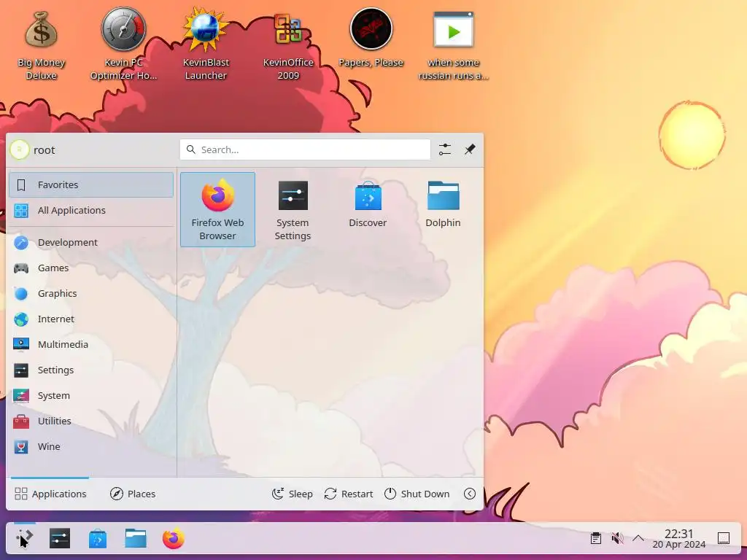Open the 'when some russian runs a...' video file
The height and width of the screenshot is (560, 747).
[453, 45]
